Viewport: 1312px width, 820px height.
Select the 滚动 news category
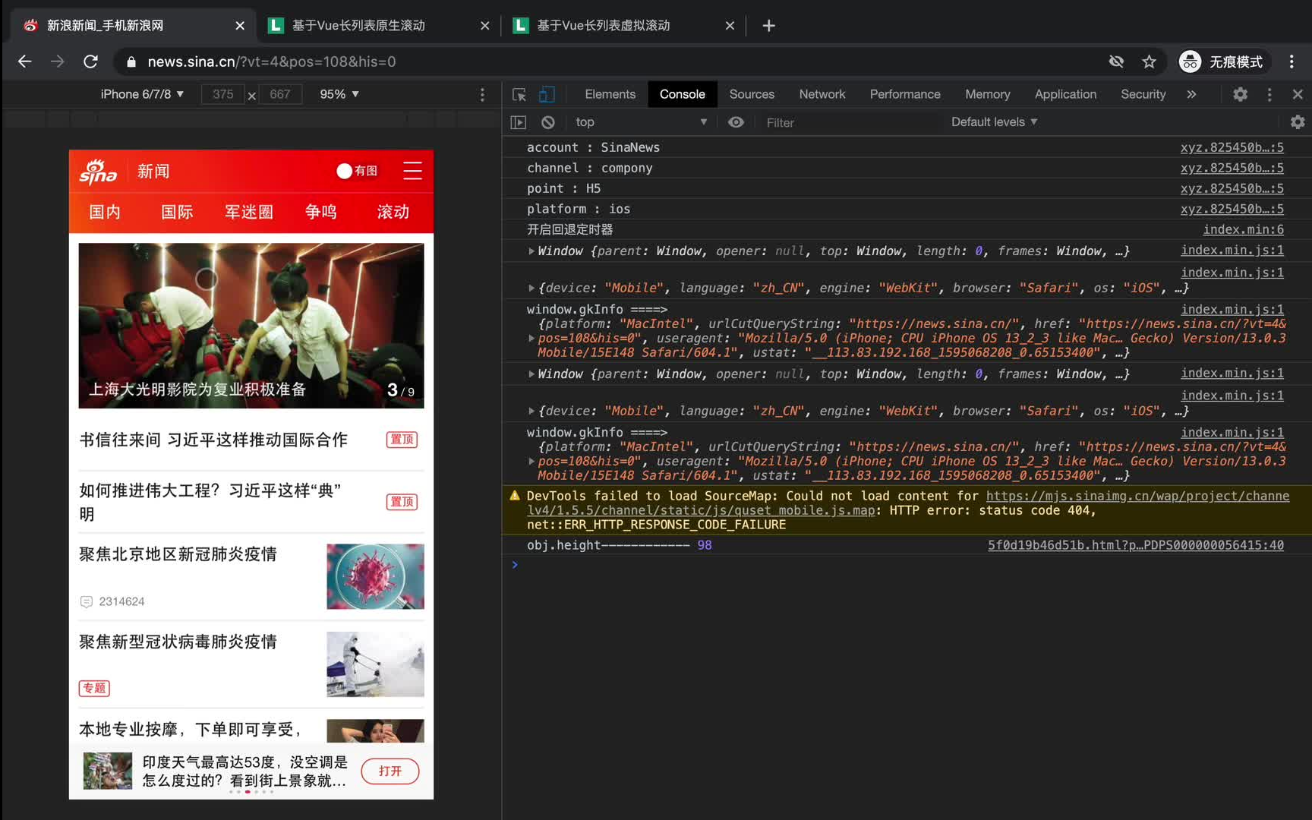click(x=393, y=212)
